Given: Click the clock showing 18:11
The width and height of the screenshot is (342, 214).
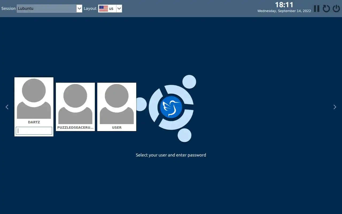Looking at the screenshot, I should (284, 5).
